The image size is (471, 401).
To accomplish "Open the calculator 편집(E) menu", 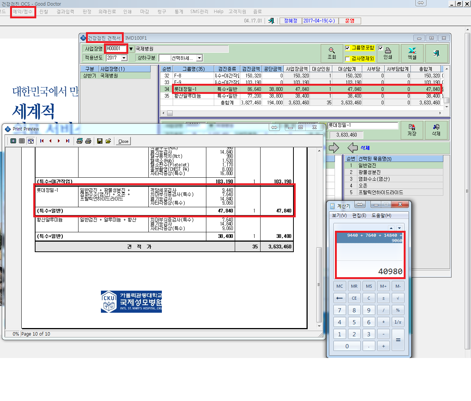I will coord(359,215).
